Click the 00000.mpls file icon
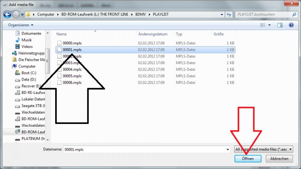Screen dimensions: 301x169 (59, 43)
